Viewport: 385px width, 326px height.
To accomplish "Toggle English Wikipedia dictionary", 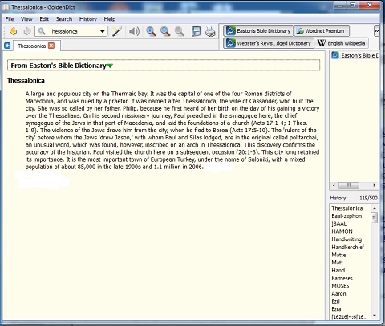I will pos(342,43).
